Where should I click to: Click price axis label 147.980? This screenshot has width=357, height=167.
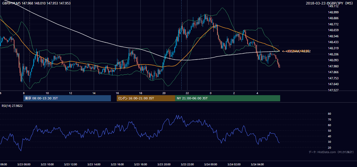click(x=333, y=66)
